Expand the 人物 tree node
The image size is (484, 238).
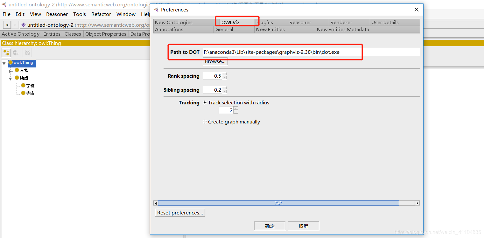coord(10,71)
